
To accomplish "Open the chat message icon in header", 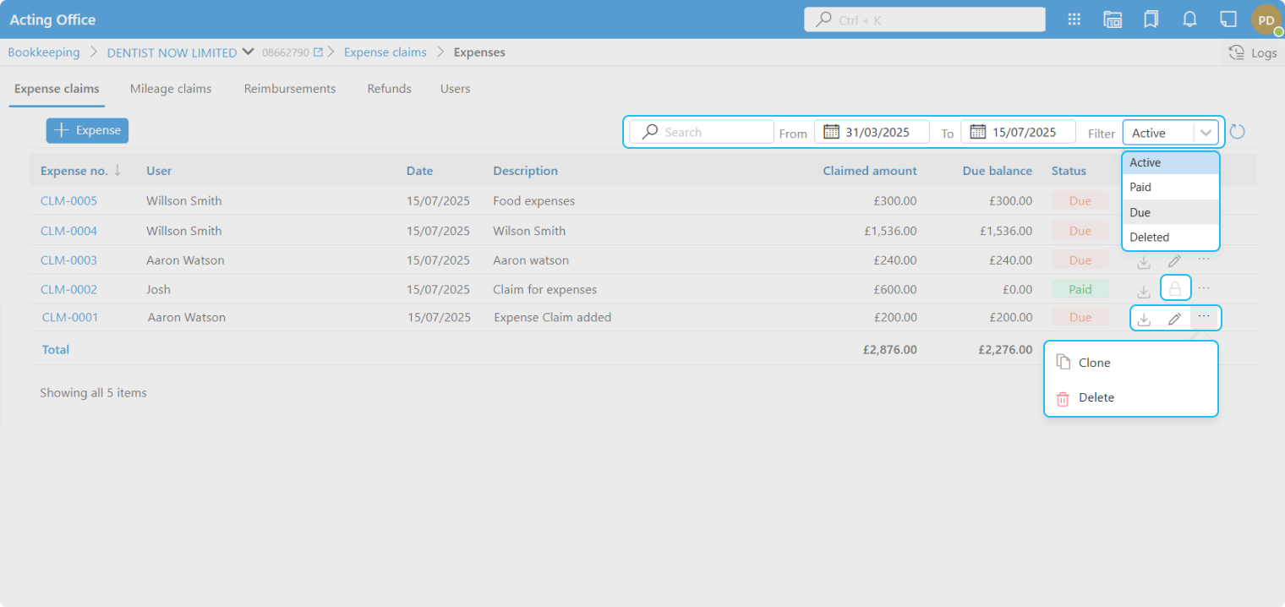I will point(1228,19).
